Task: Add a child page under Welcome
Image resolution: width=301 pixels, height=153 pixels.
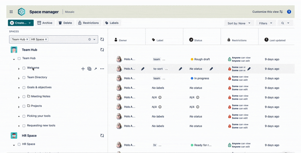Action: 83,69
